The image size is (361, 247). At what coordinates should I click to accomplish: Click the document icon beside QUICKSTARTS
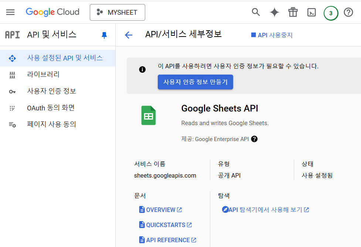(x=142, y=225)
